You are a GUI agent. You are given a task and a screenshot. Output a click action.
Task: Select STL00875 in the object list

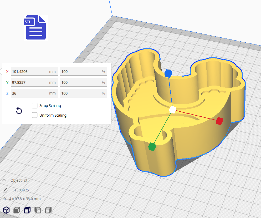(21, 190)
